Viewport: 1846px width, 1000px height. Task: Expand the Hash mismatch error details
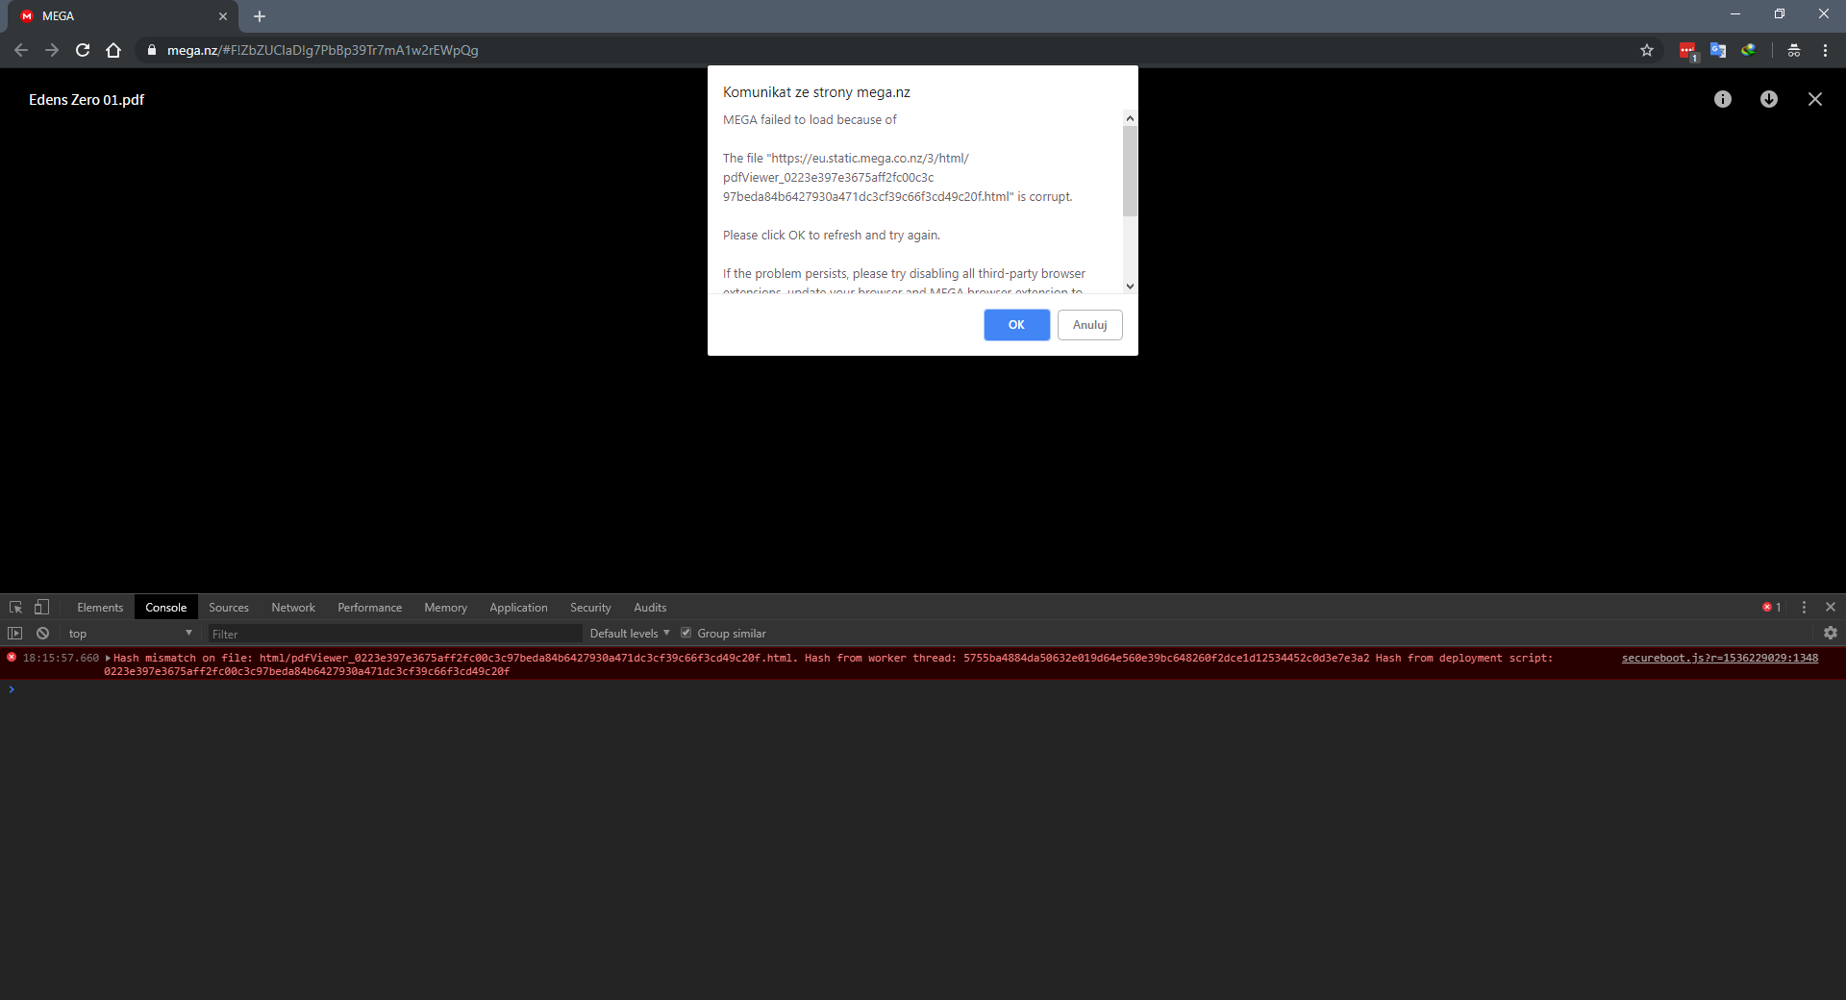pyautogui.click(x=107, y=659)
